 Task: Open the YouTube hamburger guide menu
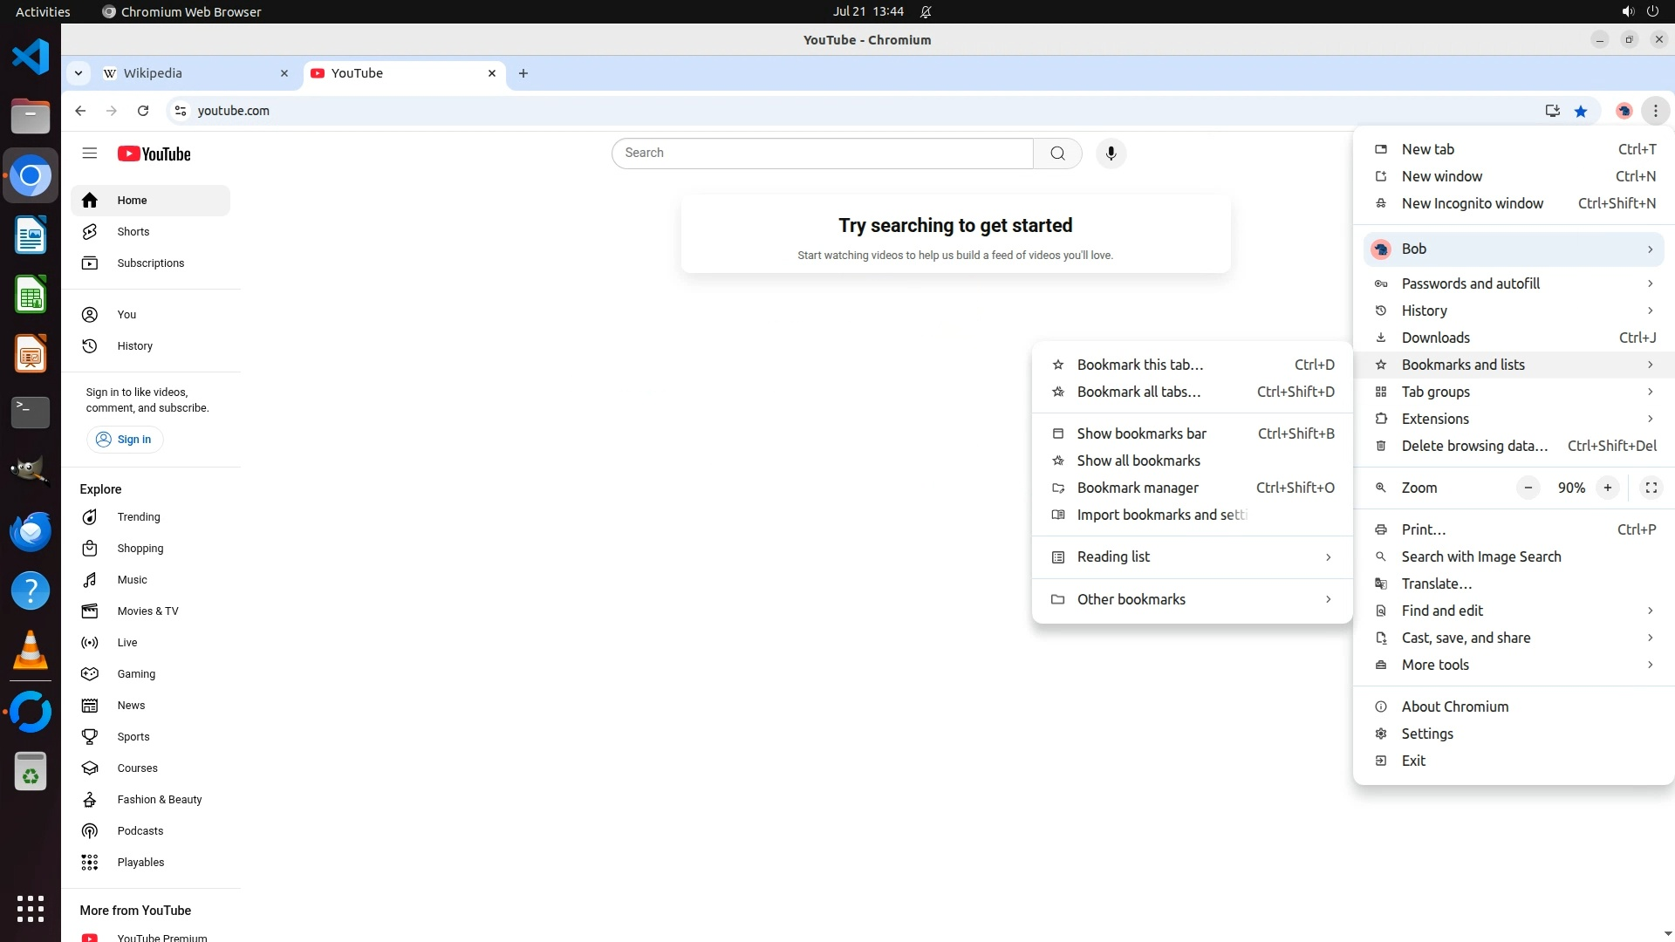pyautogui.click(x=89, y=154)
